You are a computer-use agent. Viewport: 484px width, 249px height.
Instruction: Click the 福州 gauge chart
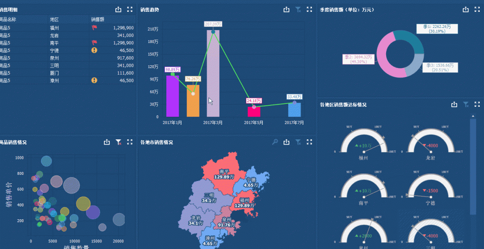(x=363, y=141)
